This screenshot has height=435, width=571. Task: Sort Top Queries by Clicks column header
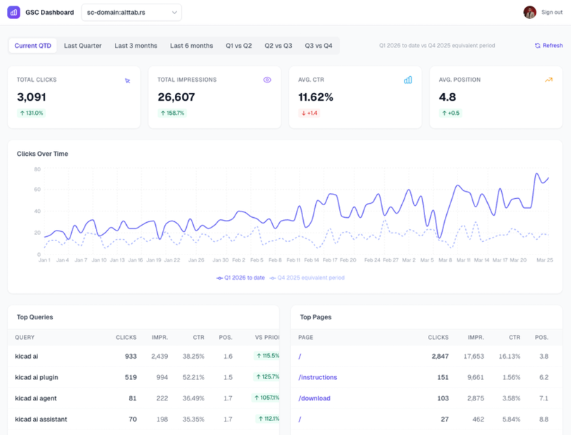click(126, 338)
